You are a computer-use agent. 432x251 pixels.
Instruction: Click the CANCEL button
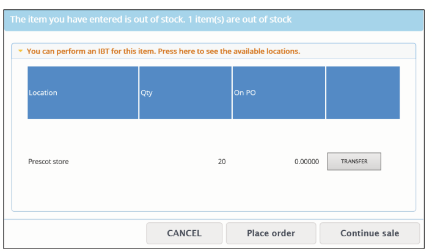pyautogui.click(x=185, y=233)
